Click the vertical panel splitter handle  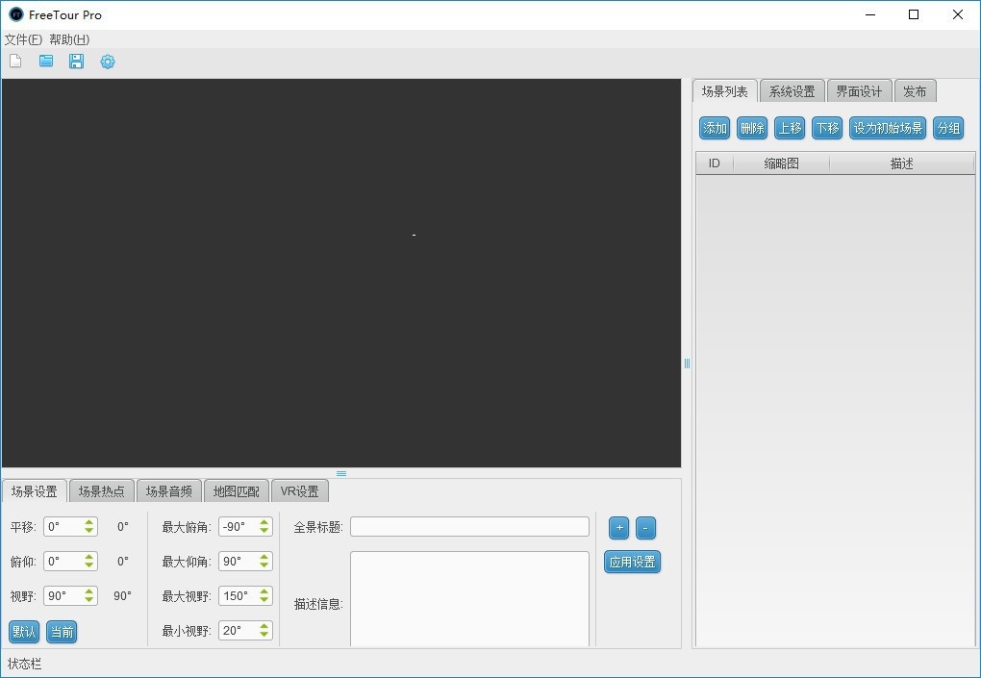pyautogui.click(x=687, y=364)
